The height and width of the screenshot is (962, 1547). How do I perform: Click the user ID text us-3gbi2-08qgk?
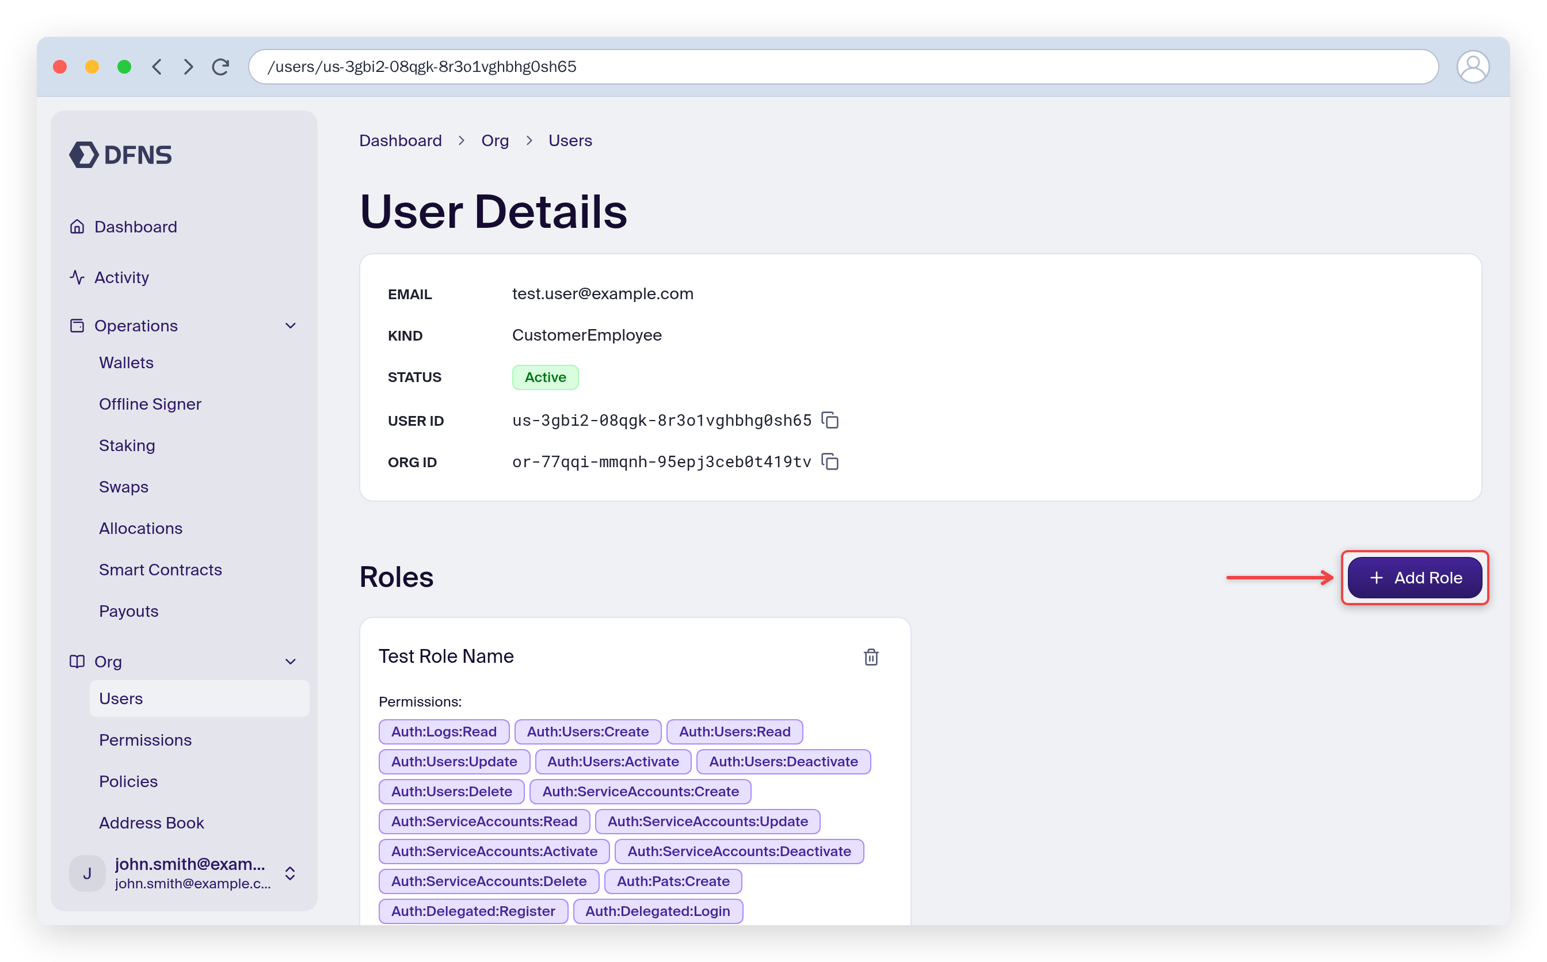(x=662, y=421)
